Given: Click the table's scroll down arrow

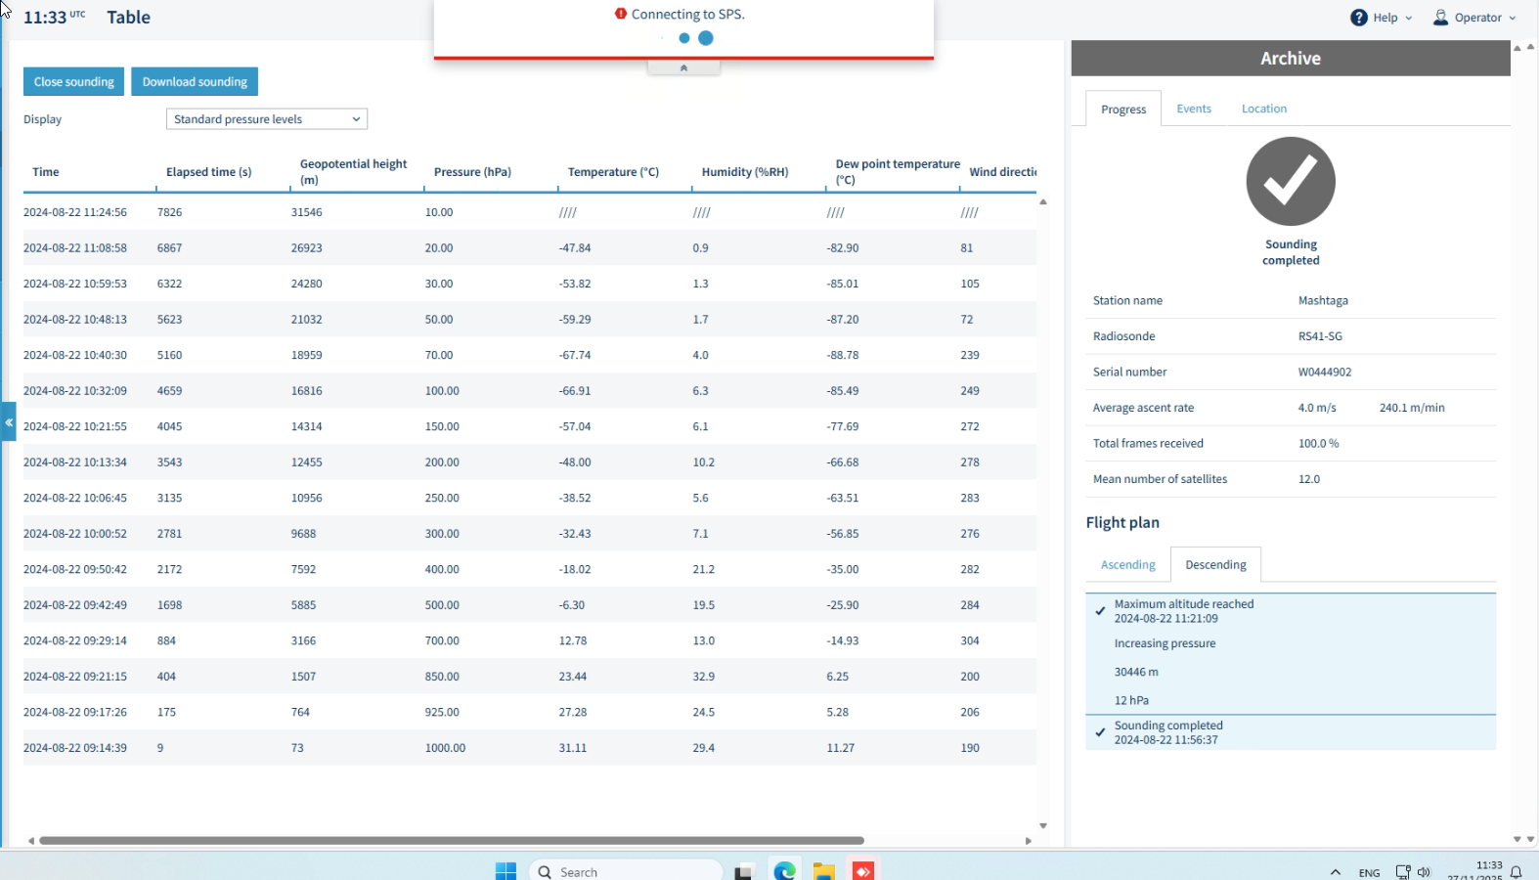Looking at the screenshot, I should point(1043,826).
